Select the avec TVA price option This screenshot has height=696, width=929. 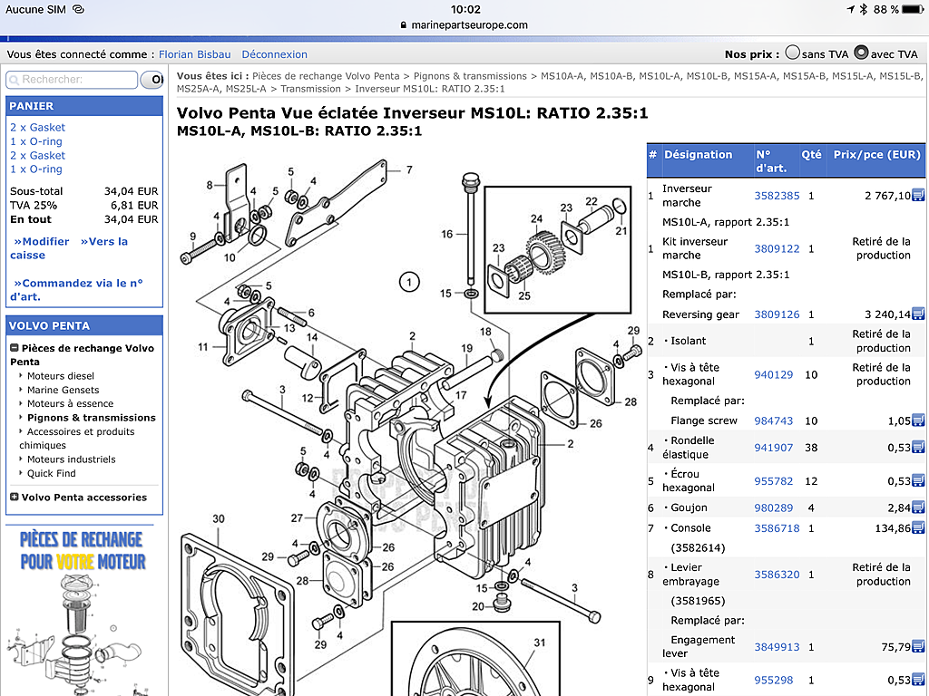click(862, 53)
